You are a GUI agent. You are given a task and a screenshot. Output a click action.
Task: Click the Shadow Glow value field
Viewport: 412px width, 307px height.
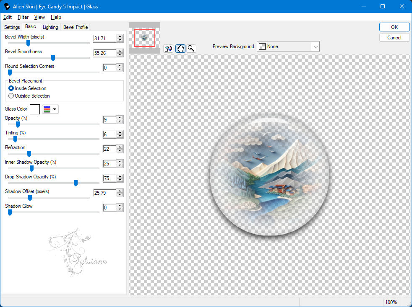pyautogui.click(x=110, y=208)
